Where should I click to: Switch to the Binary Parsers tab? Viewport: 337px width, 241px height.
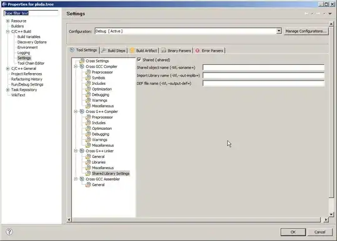[x=176, y=51]
